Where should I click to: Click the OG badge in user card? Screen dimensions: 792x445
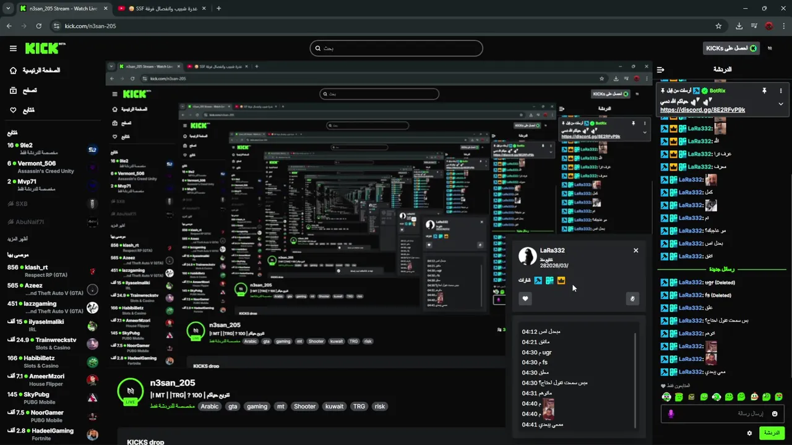[549, 280]
